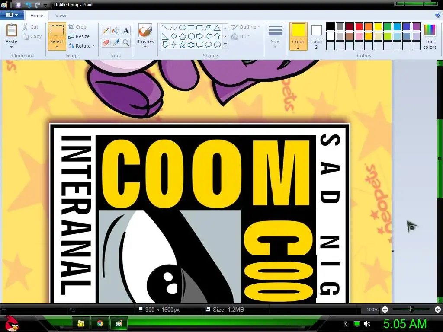The image size is (443, 332).
Task: Pick the black color swatch
Action: (x=331, y=27)
